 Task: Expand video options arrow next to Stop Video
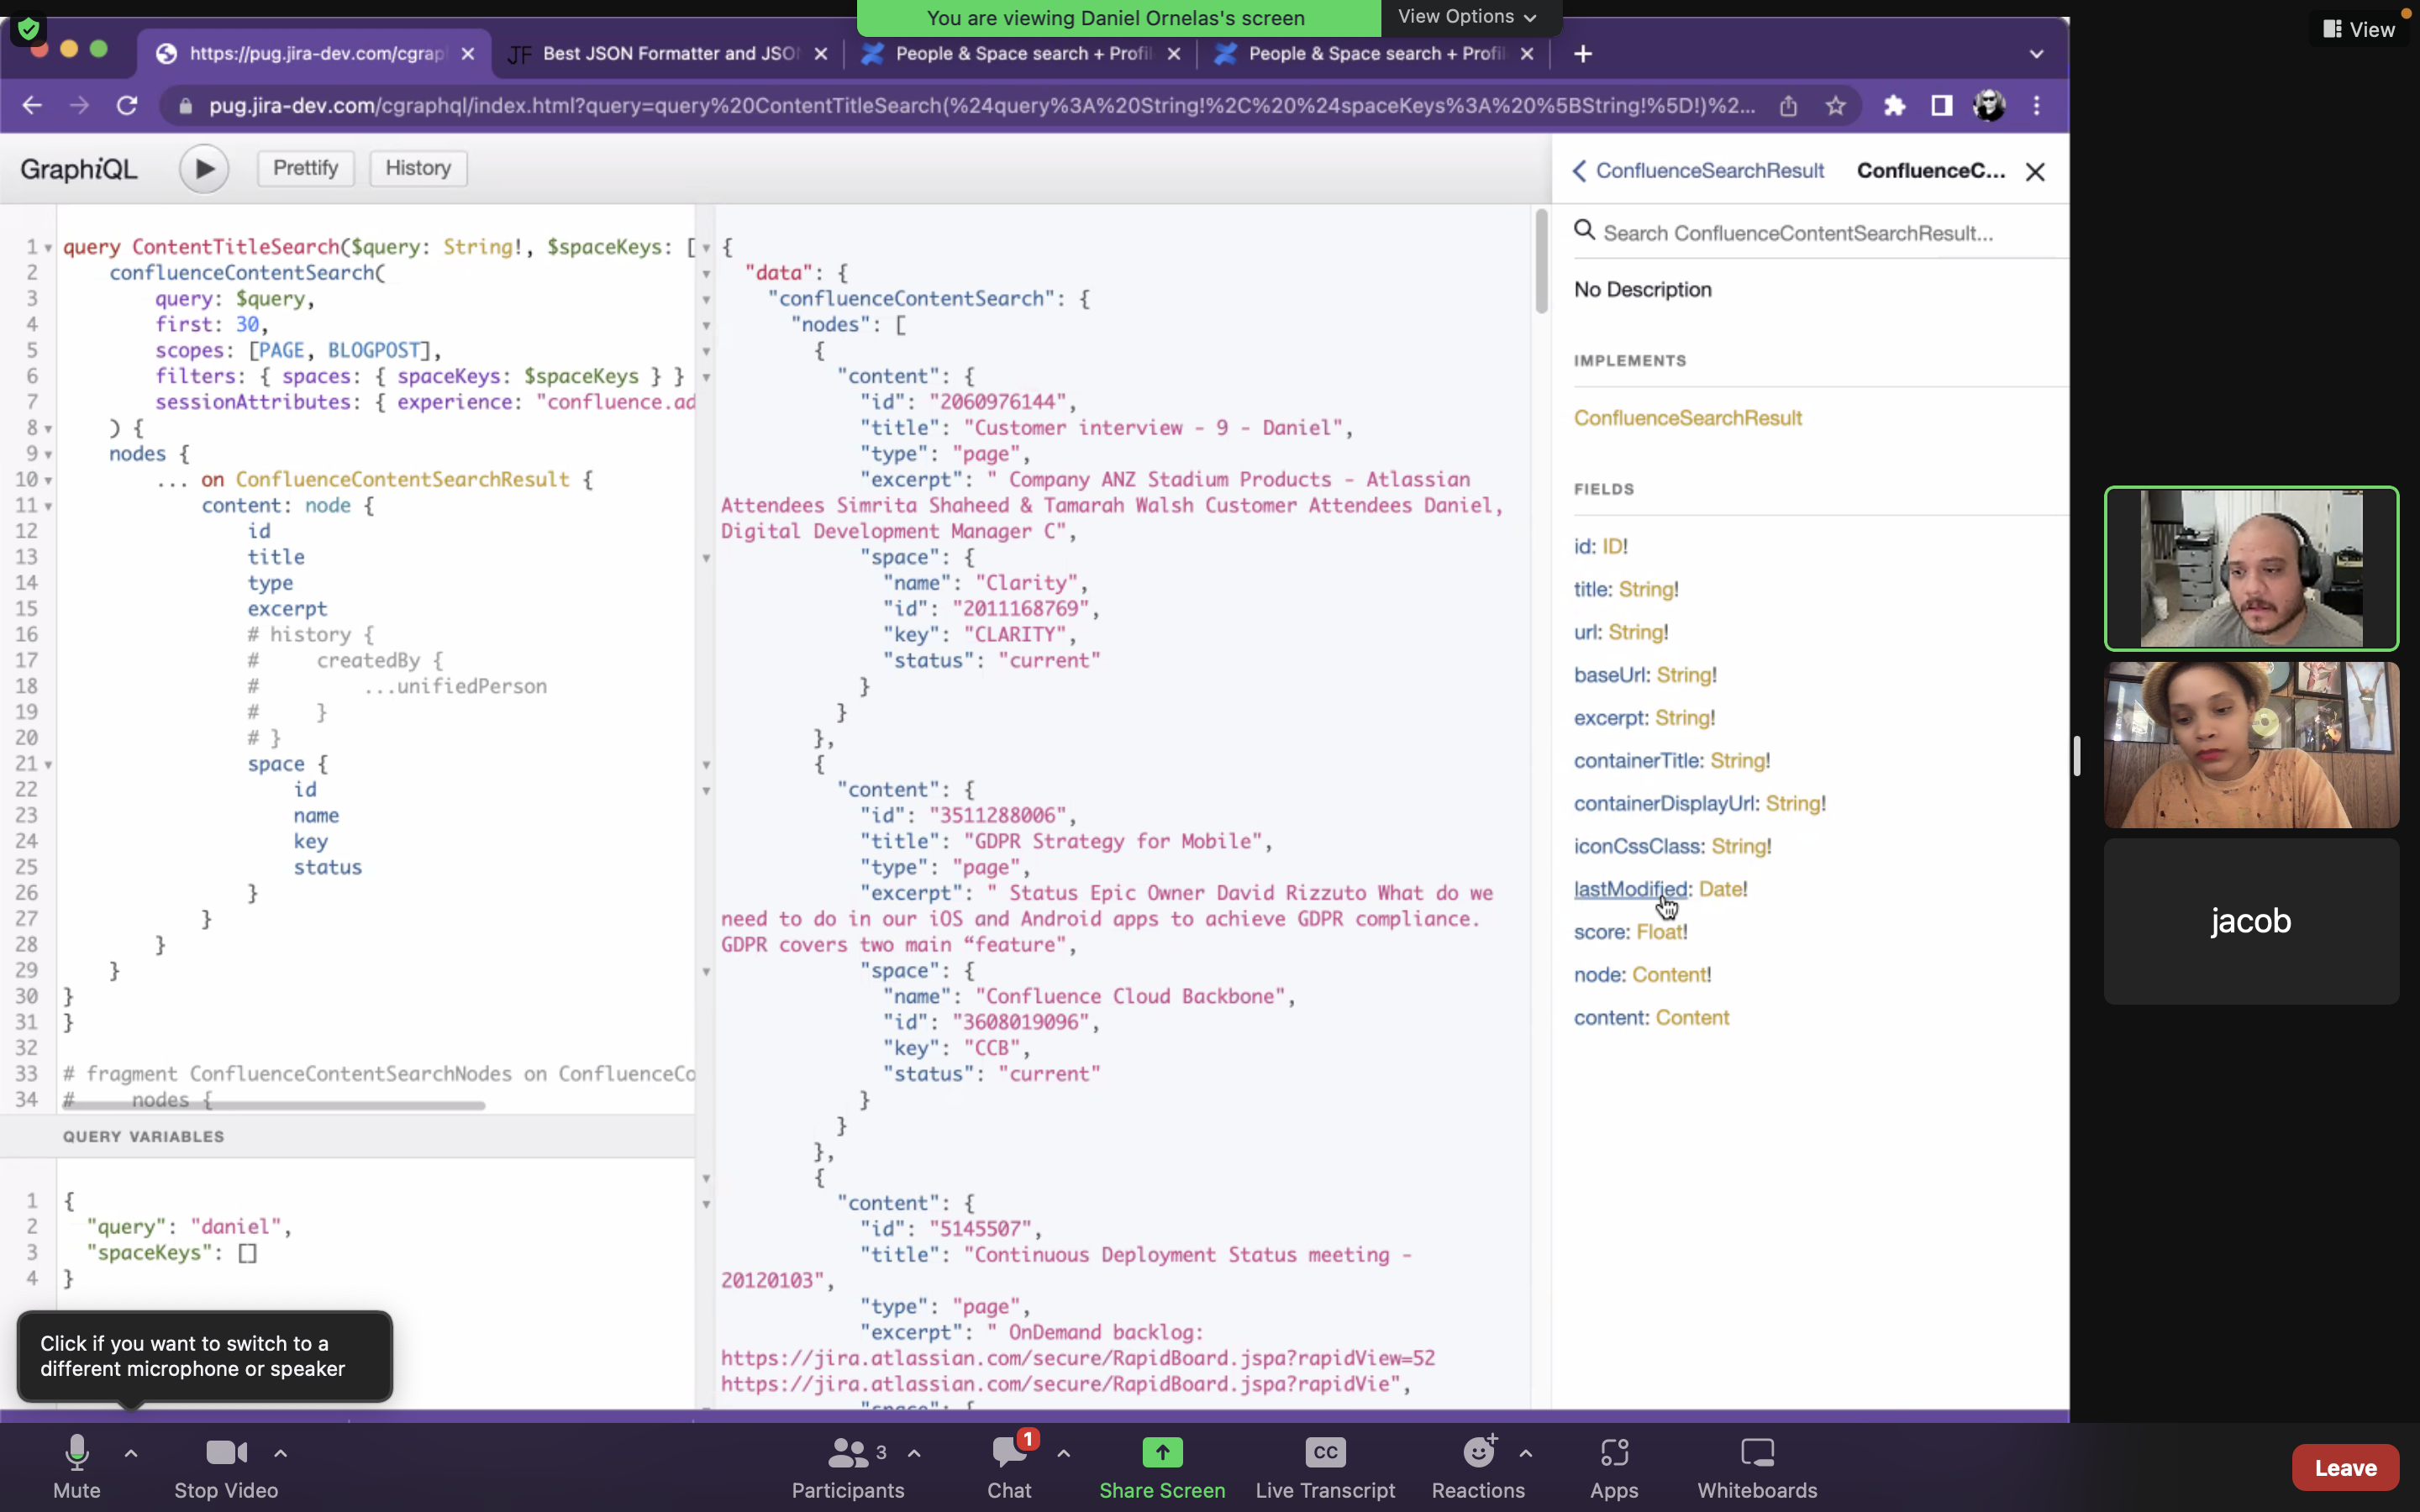[x=280, y=1453]
